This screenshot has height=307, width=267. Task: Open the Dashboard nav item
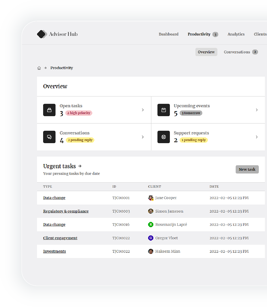(168, 34)
